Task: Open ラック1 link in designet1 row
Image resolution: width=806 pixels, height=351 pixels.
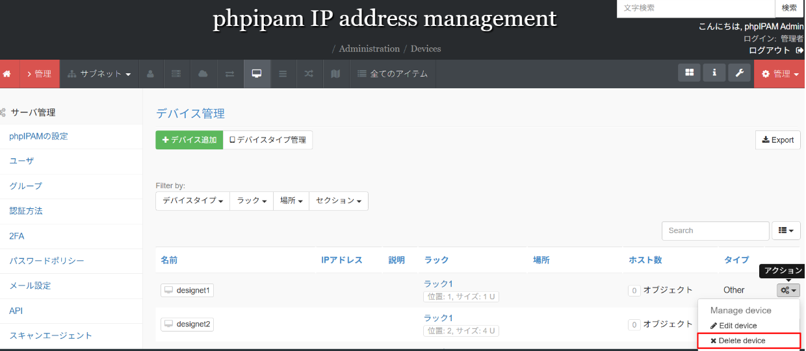Action: 438,284
